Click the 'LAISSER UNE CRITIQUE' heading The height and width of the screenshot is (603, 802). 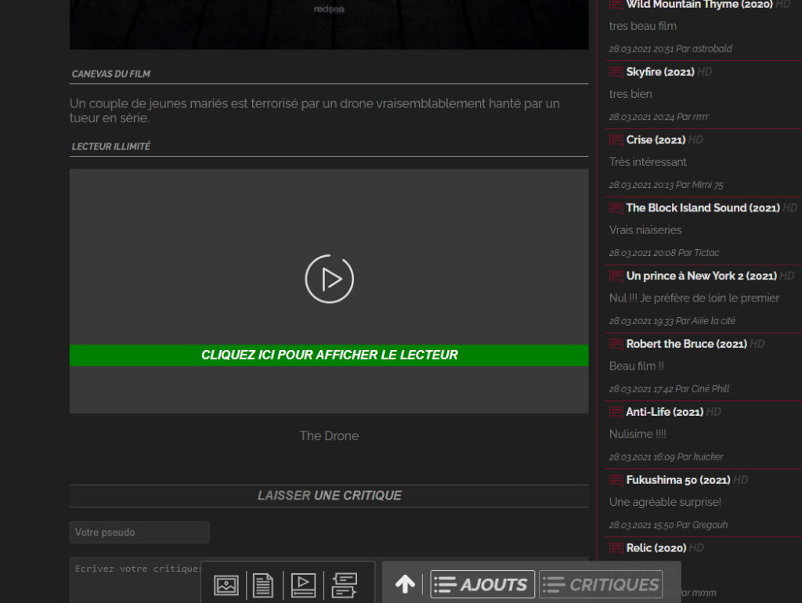pos(329,496)
